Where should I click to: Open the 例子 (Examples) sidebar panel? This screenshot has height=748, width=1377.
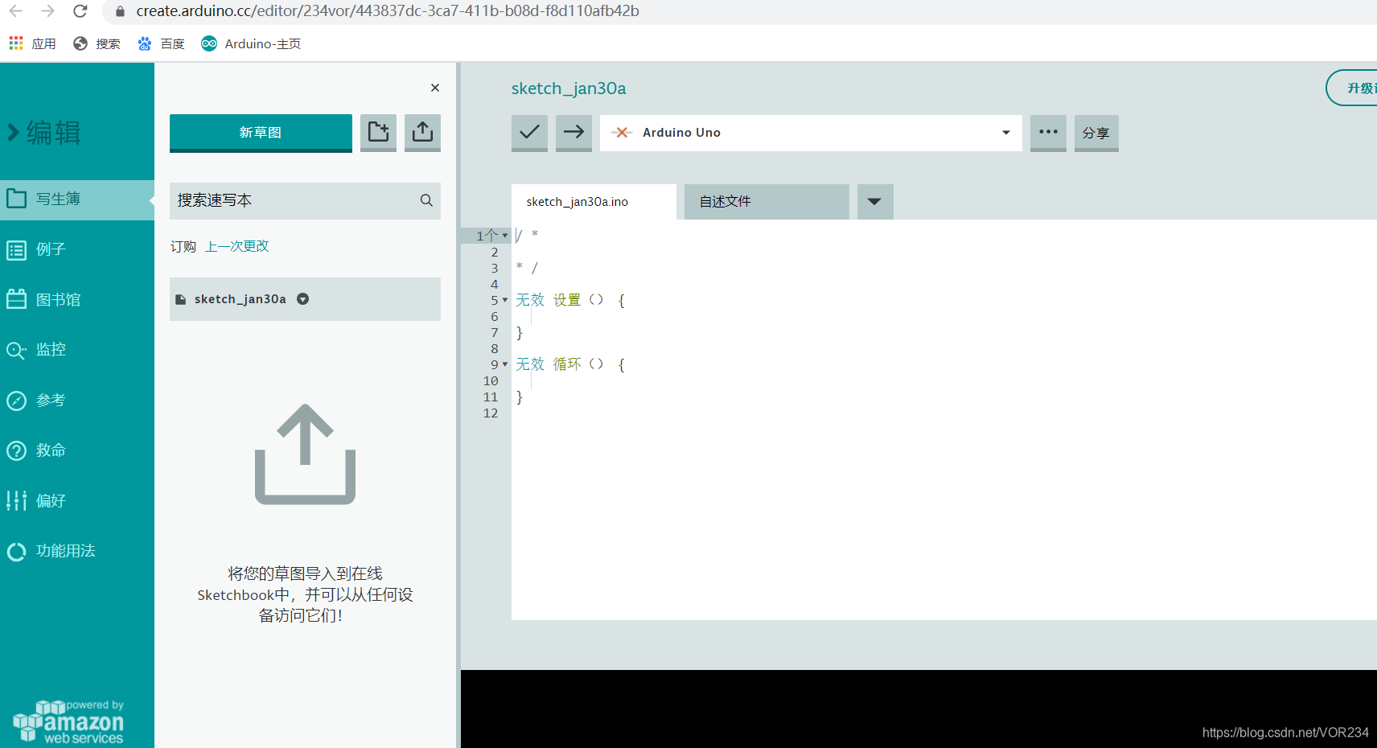[x=50, y=249]
